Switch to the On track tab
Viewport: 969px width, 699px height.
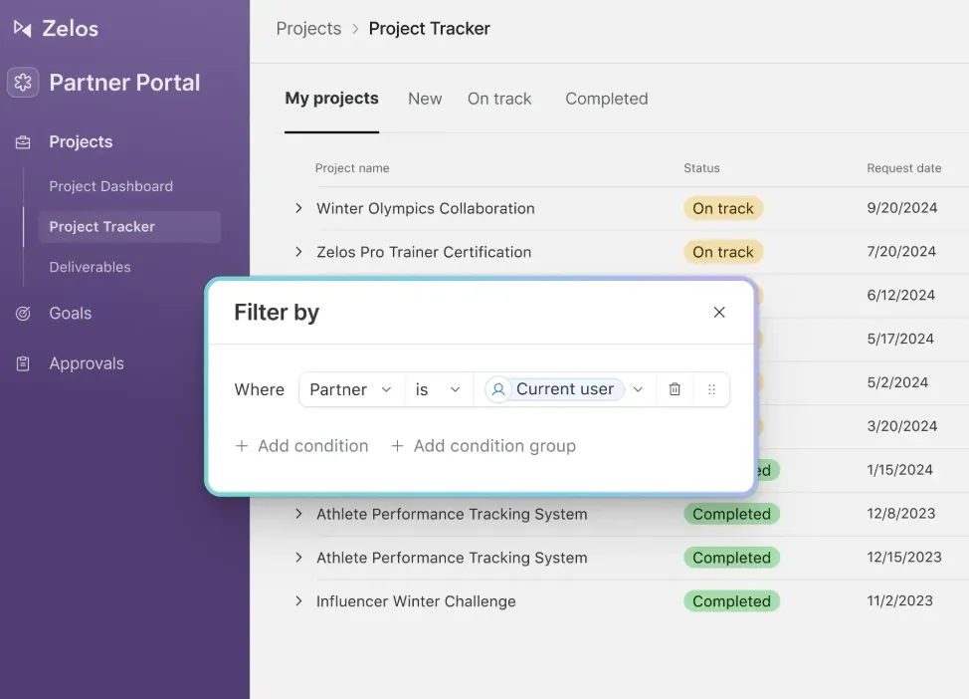click(x=499, y=99)
